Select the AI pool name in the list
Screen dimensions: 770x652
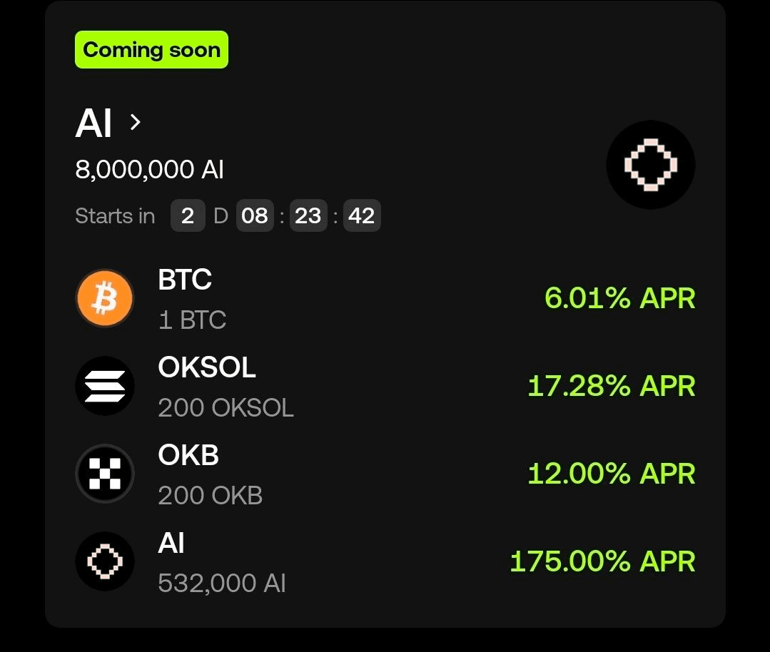[171, 543]
